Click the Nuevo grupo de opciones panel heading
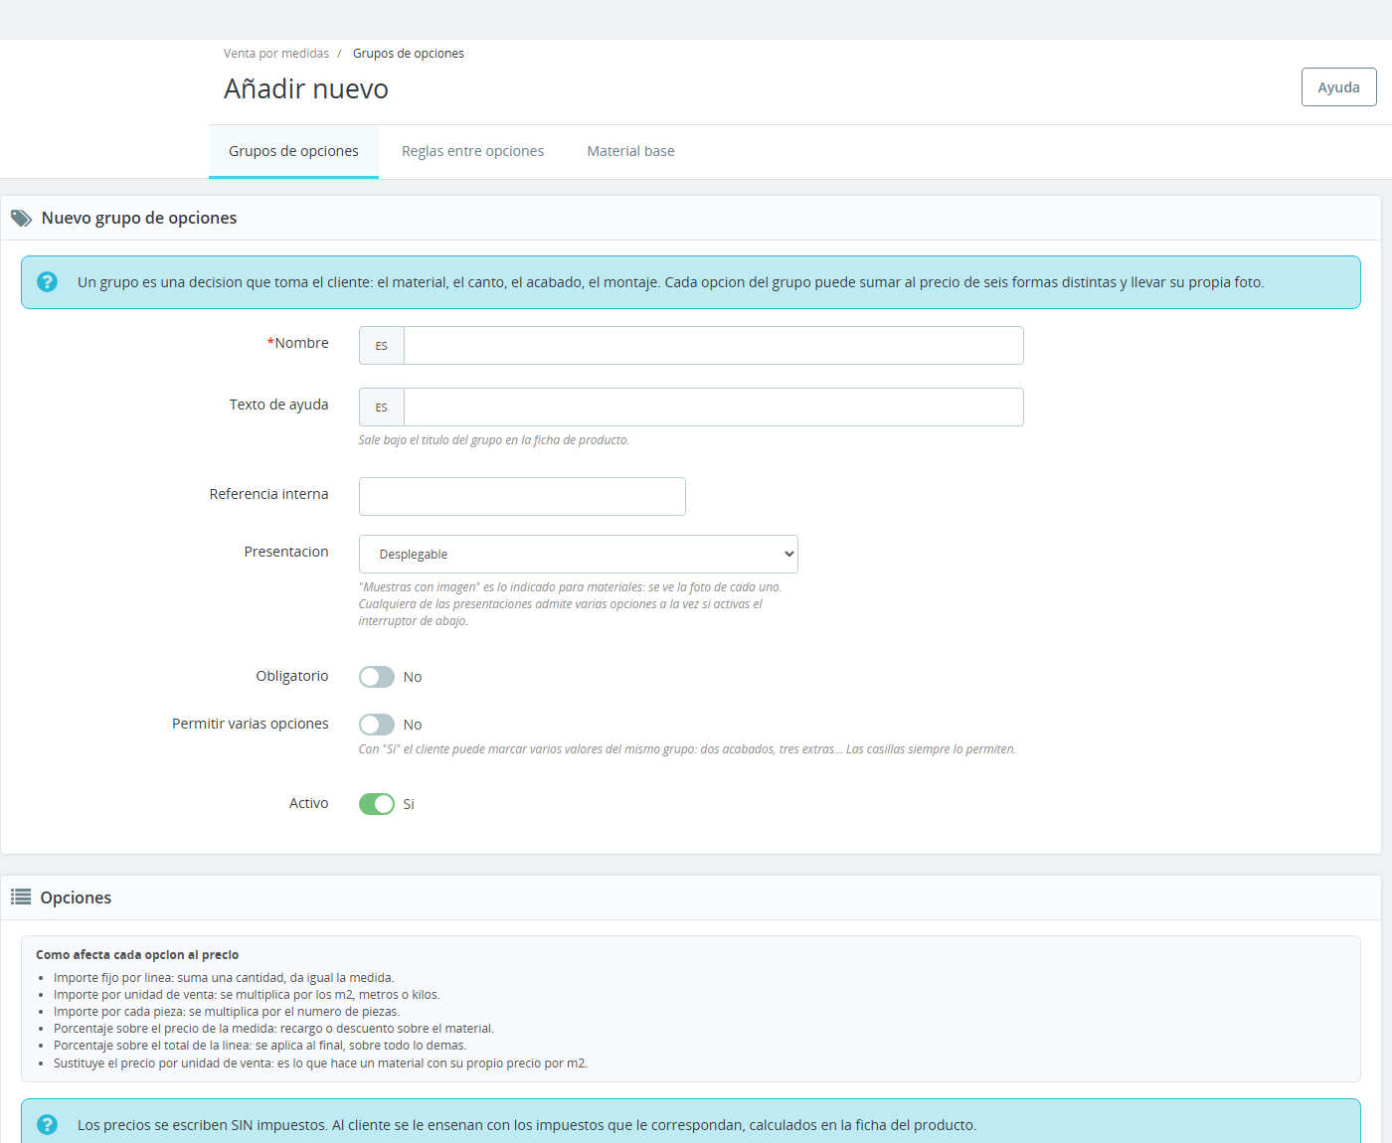 (x=139, y=218)
